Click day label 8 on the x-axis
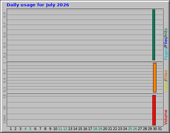 click(x=45, y=129)
